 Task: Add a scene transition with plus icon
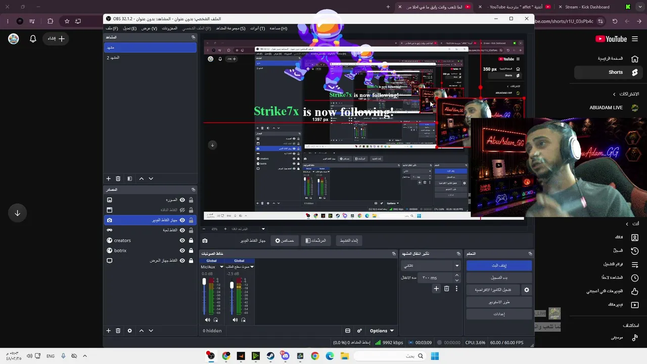tap(436, 289)
